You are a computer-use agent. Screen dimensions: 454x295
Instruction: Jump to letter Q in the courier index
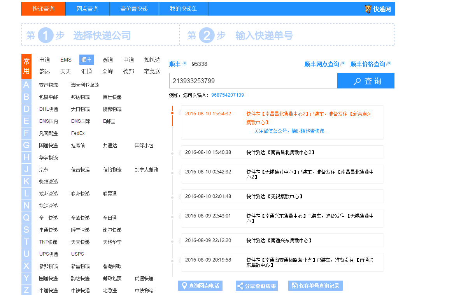click(x=26, y=217)
